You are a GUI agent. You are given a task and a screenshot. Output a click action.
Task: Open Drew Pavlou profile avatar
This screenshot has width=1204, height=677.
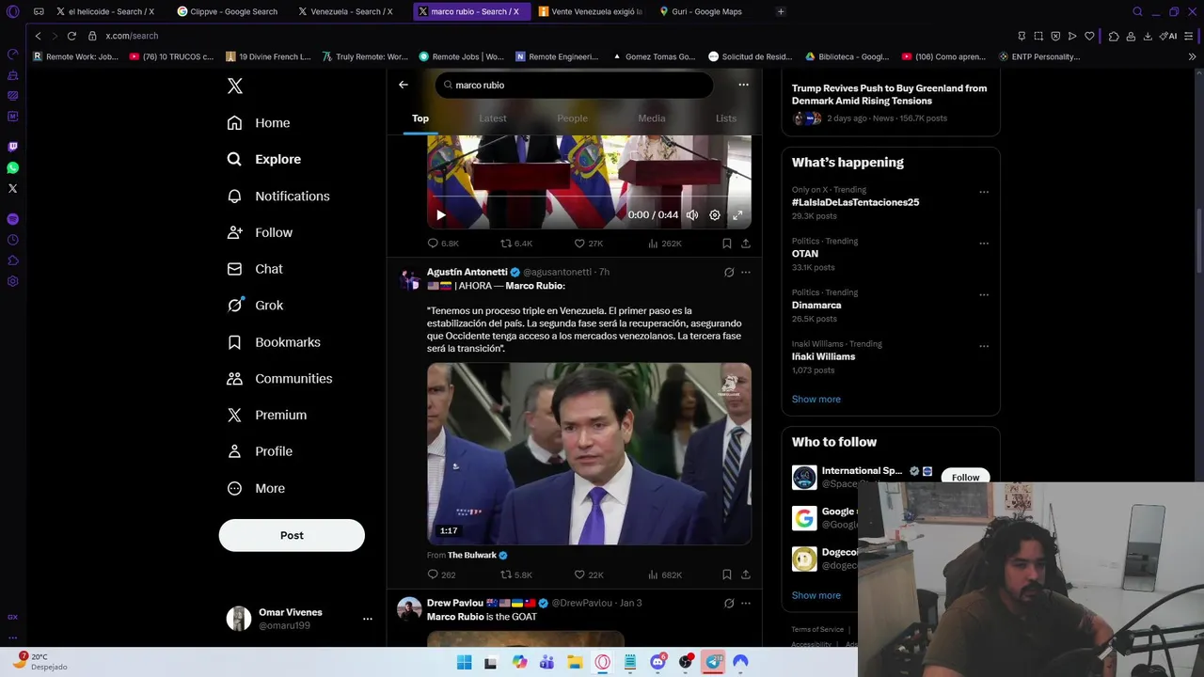pyautogui.click(x=409, y=609)
